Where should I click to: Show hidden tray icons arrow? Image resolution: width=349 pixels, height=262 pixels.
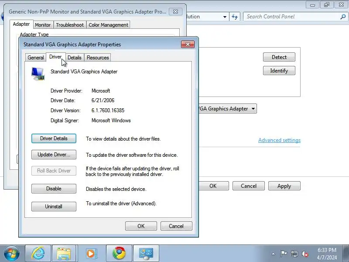pyautogui.click(x=273, y=254)
